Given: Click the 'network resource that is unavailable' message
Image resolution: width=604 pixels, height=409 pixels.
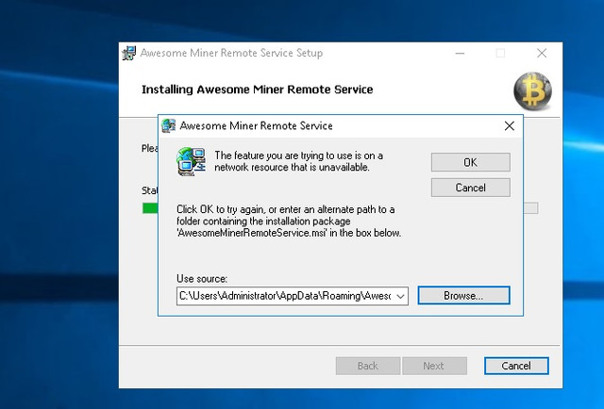Looking at the screenshot, I should coord(298,161).
